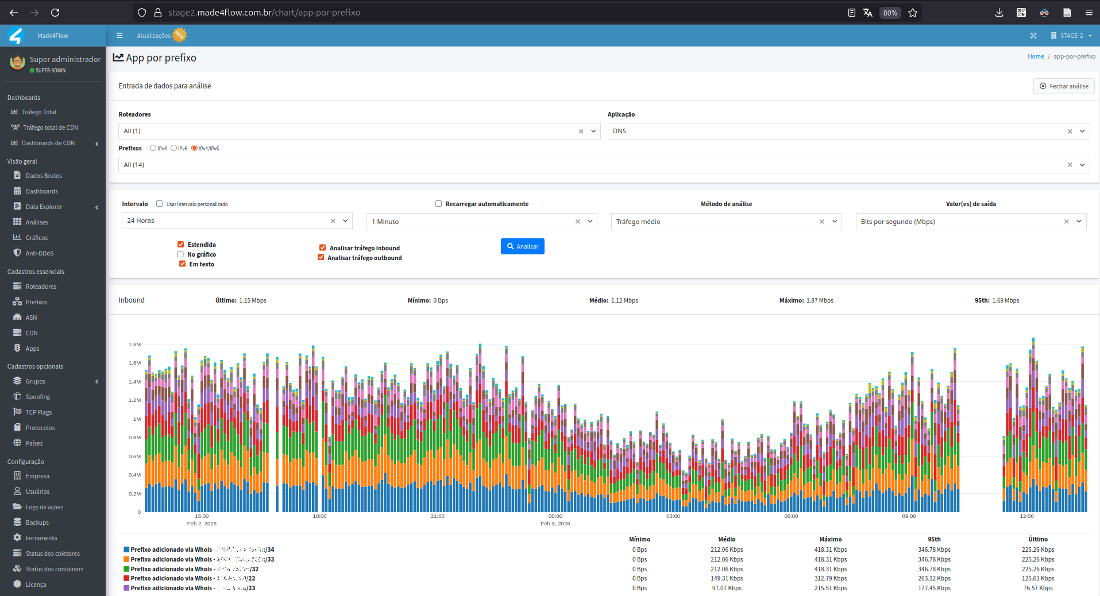Select the IPv6 prefix radio option

click(173, 148)
